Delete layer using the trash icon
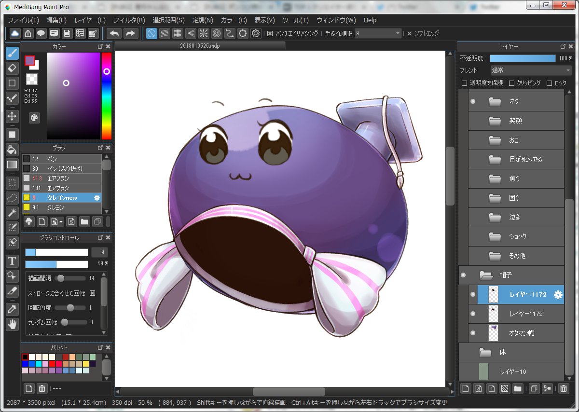The image size is (579, 412). click(x=563, y=388)
